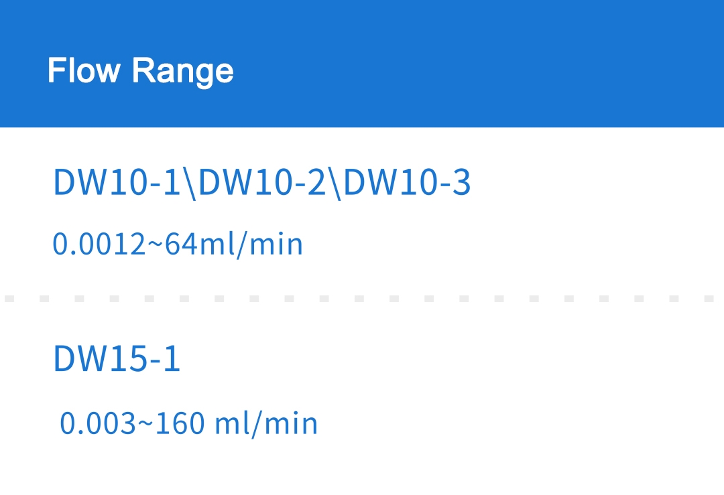
Task: Select the blue Flow Range header bar
Action: click(x=362, y=64)
